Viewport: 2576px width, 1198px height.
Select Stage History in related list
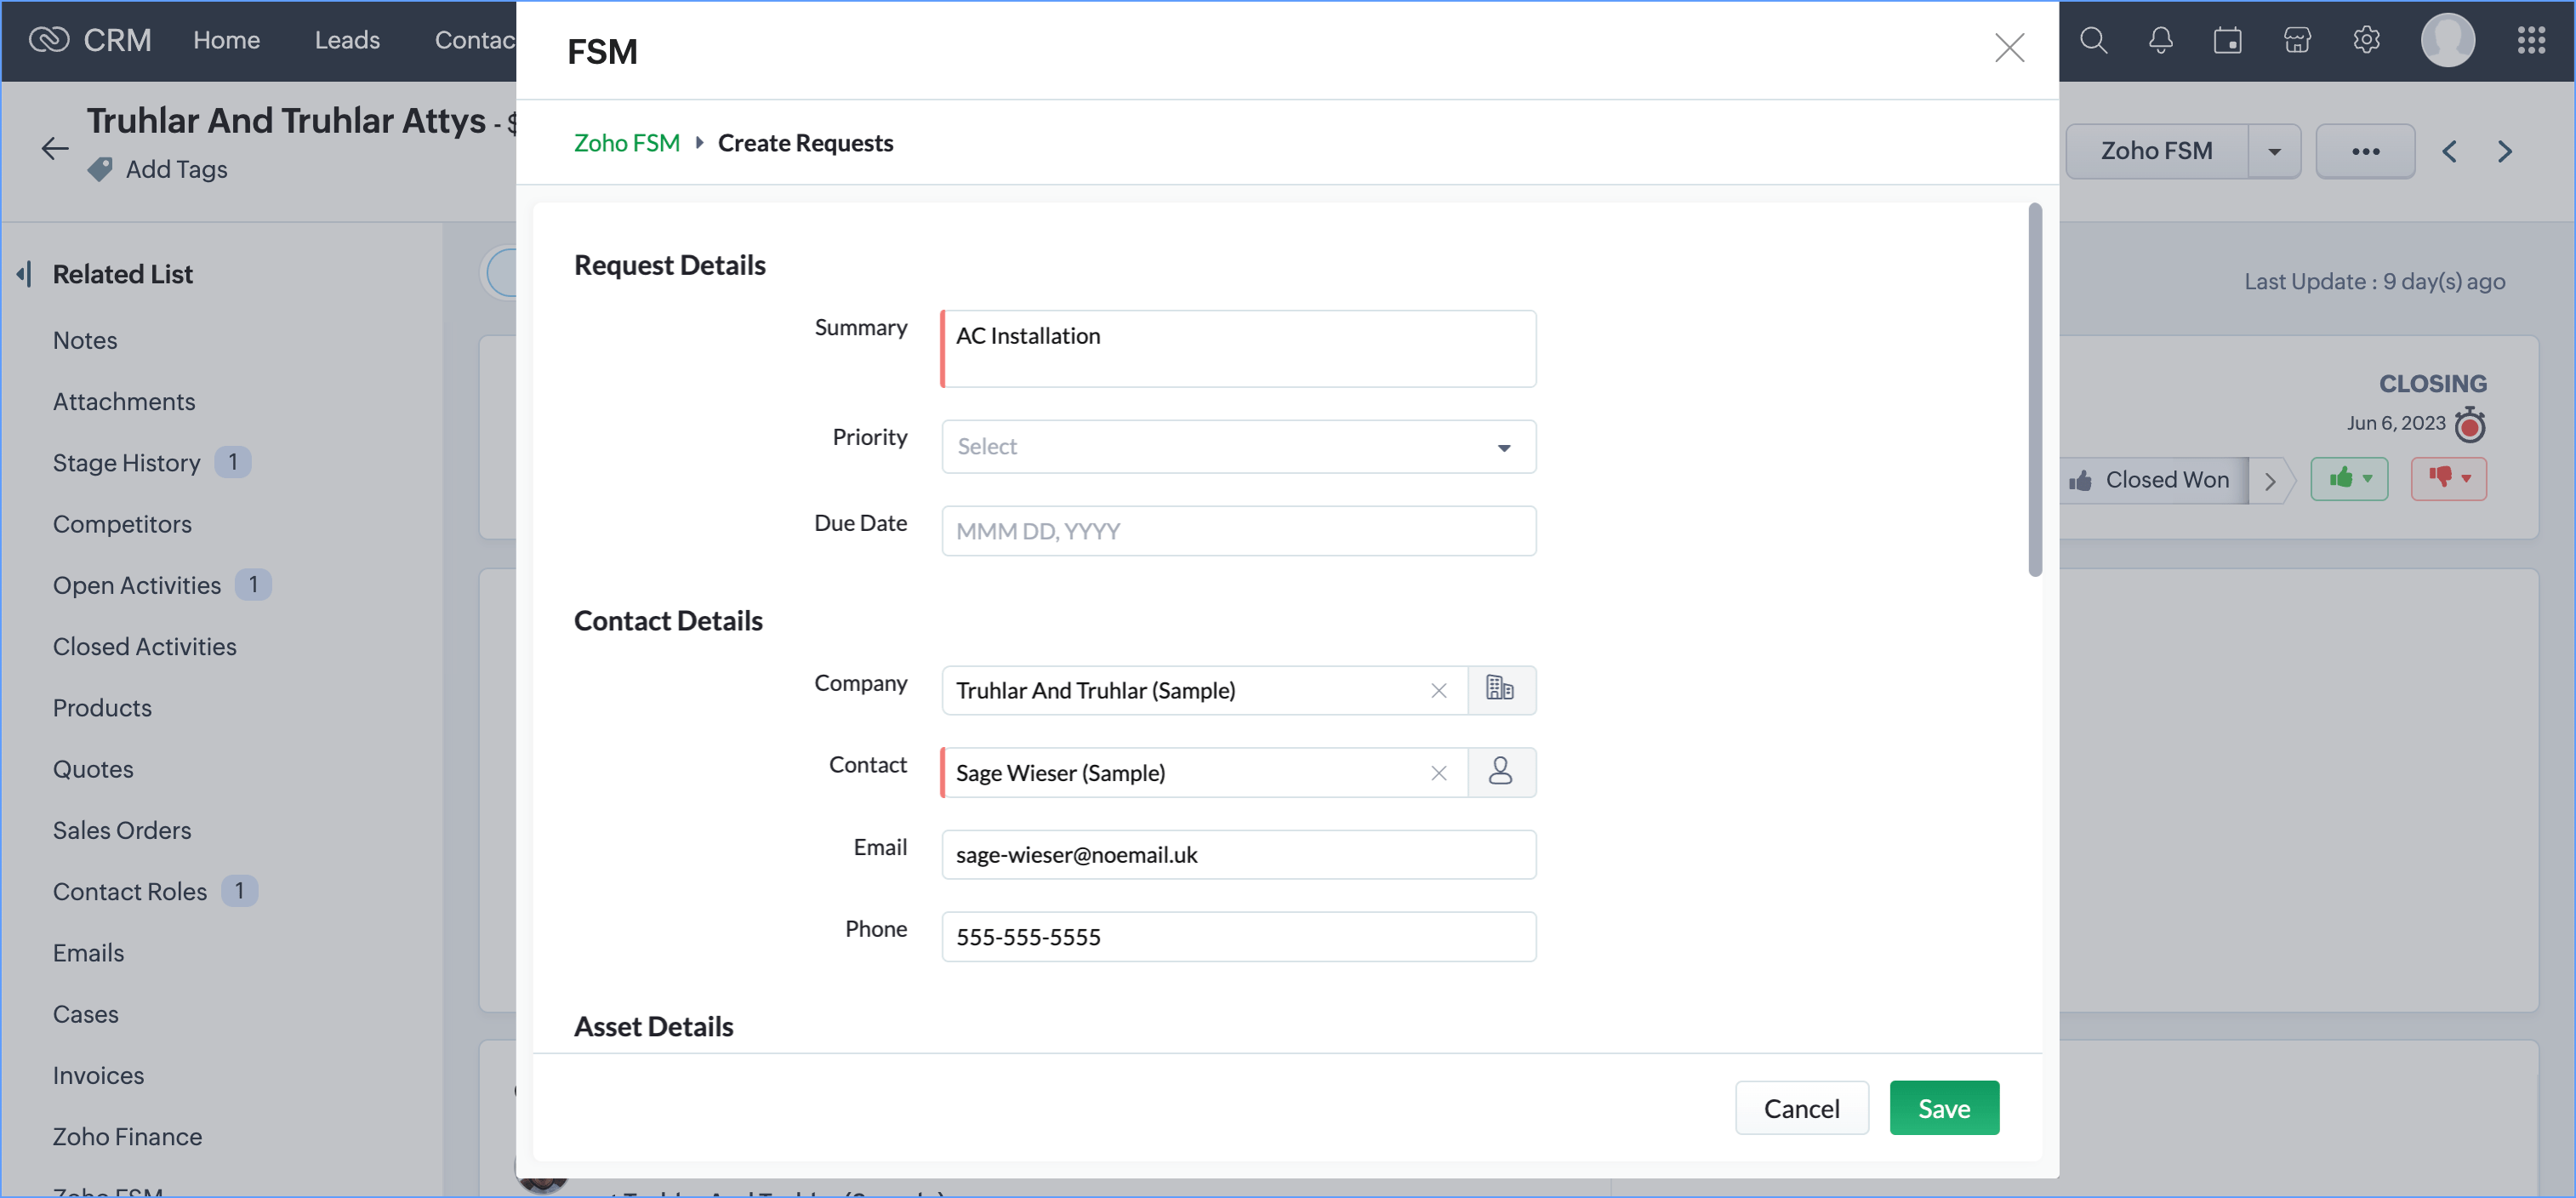[x=126, y=462]
